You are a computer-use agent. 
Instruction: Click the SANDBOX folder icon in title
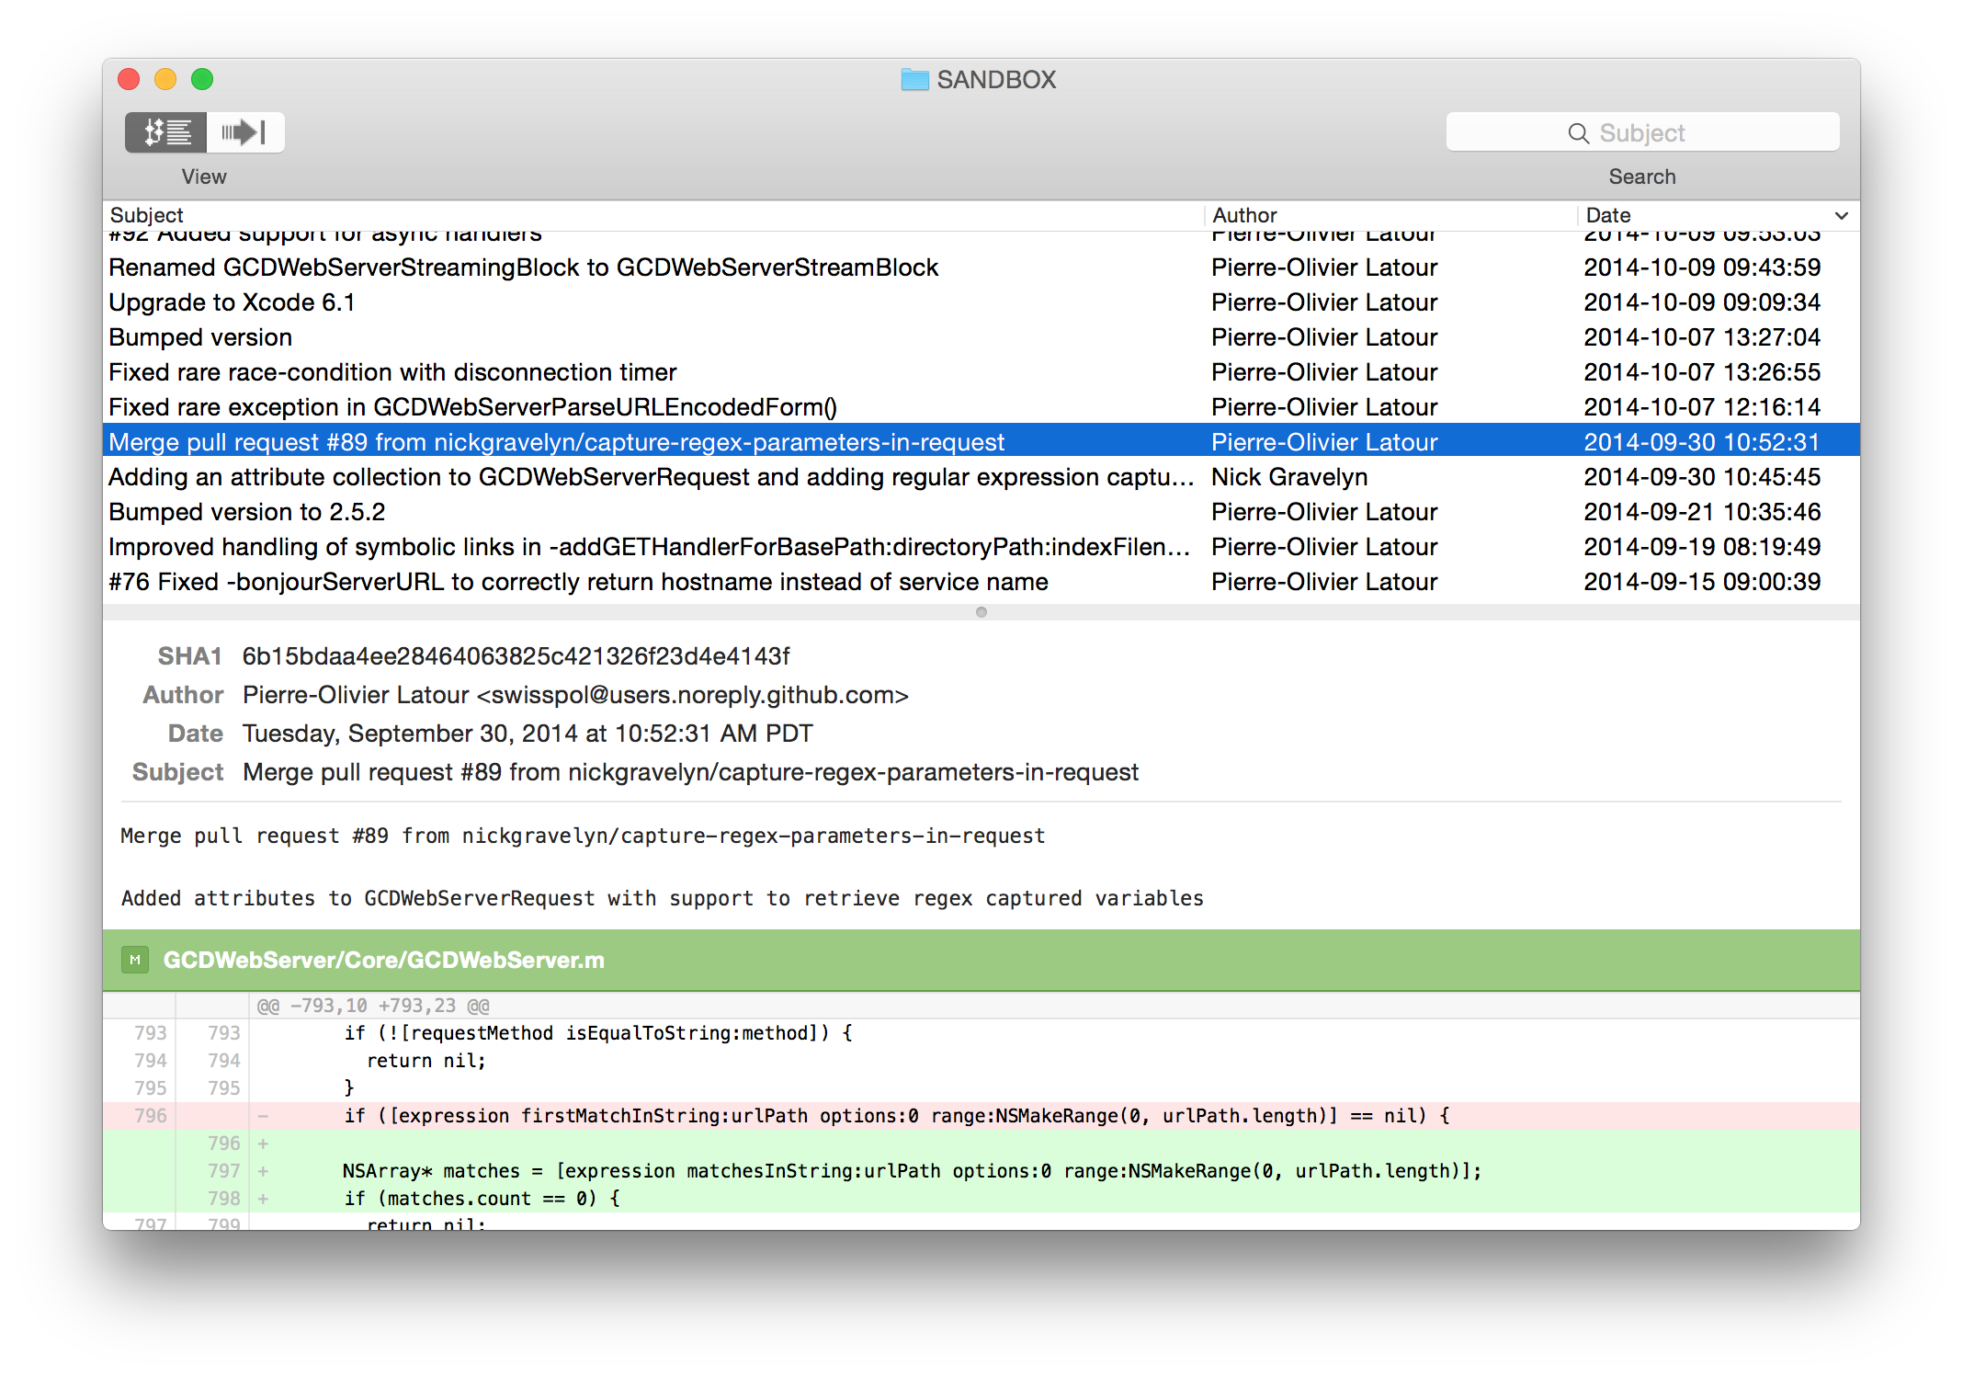(914, 80)
